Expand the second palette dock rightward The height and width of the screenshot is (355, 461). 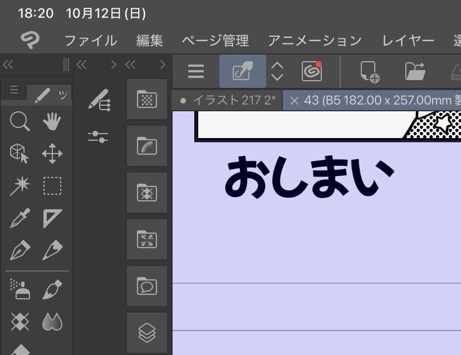114,65
